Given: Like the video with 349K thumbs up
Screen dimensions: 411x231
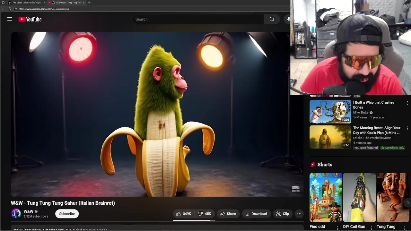Looking at the screenshot, I should coord(183,214).
